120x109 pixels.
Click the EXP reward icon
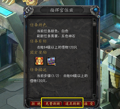coord(39,61)
